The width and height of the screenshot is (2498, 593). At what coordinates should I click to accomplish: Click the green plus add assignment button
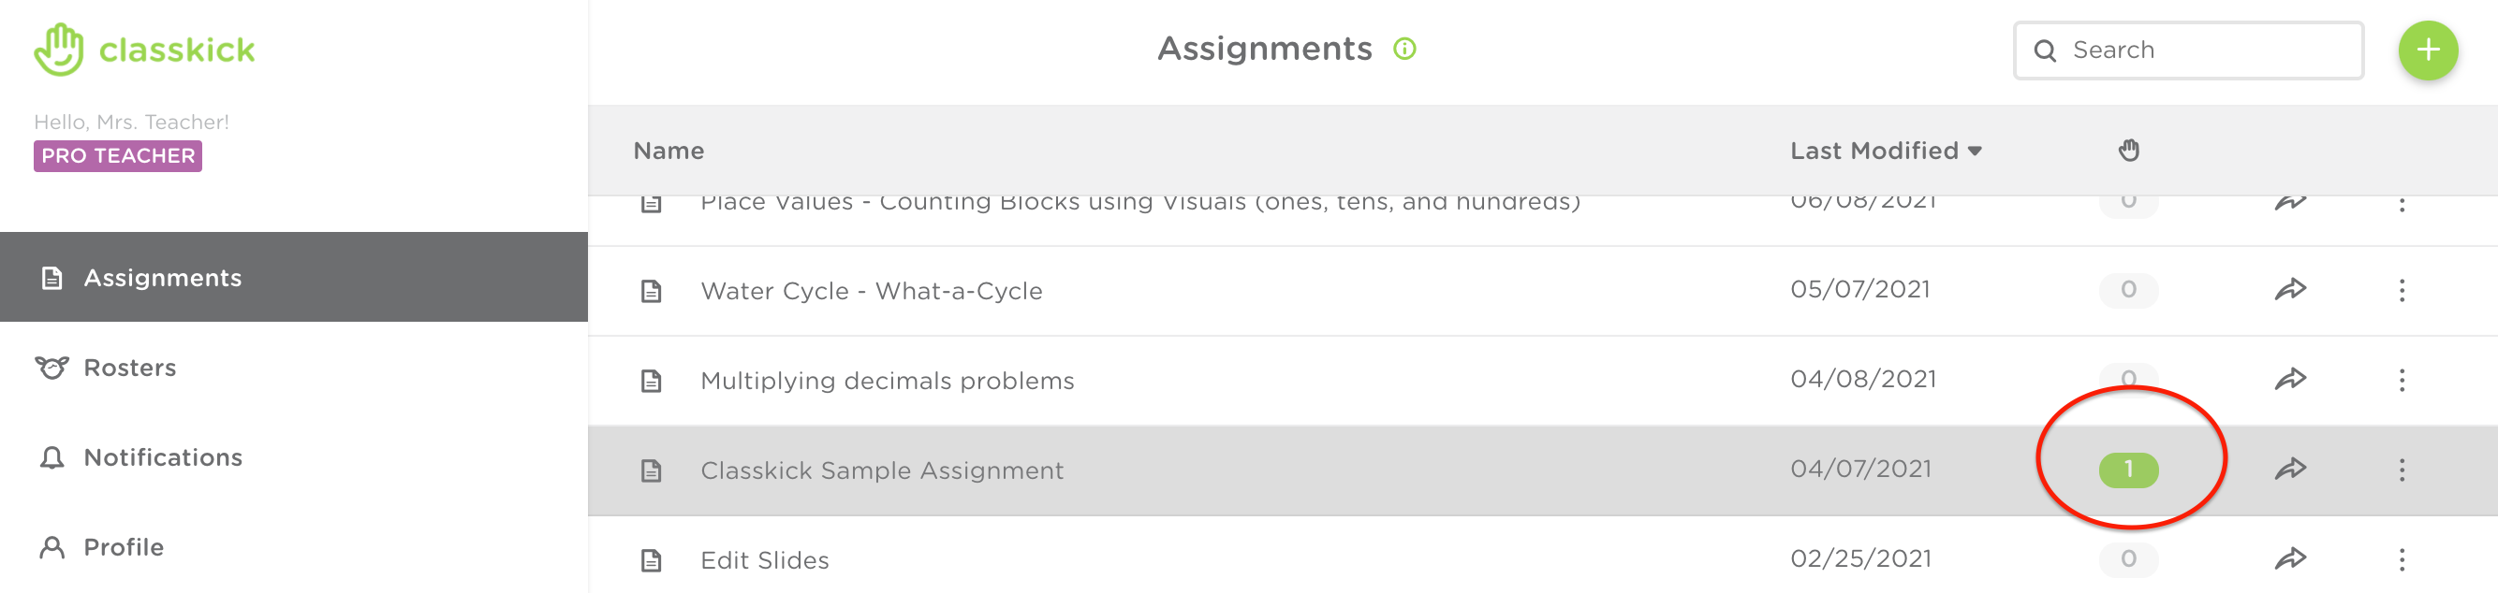tap(2427, 50)
